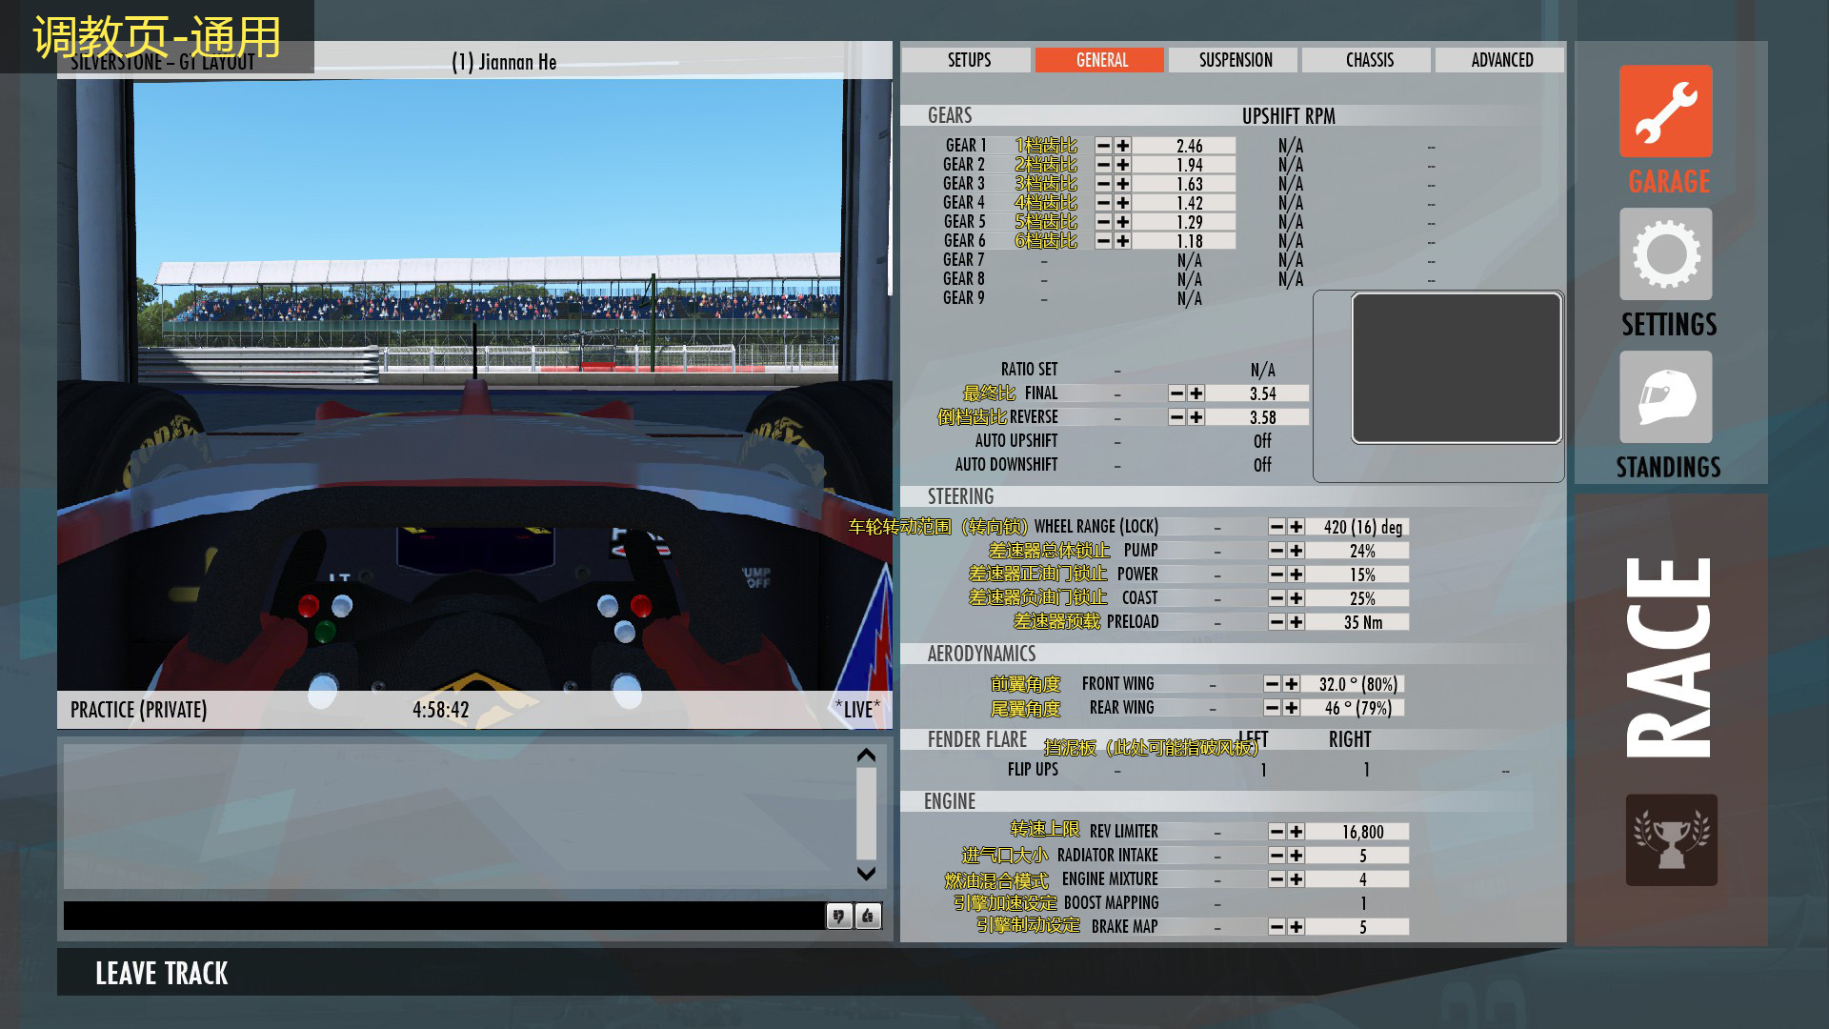Increase Gear 2 ratio with plus
The width and height of the screenshot is (1829, 1029).
tap(1123, 165)
